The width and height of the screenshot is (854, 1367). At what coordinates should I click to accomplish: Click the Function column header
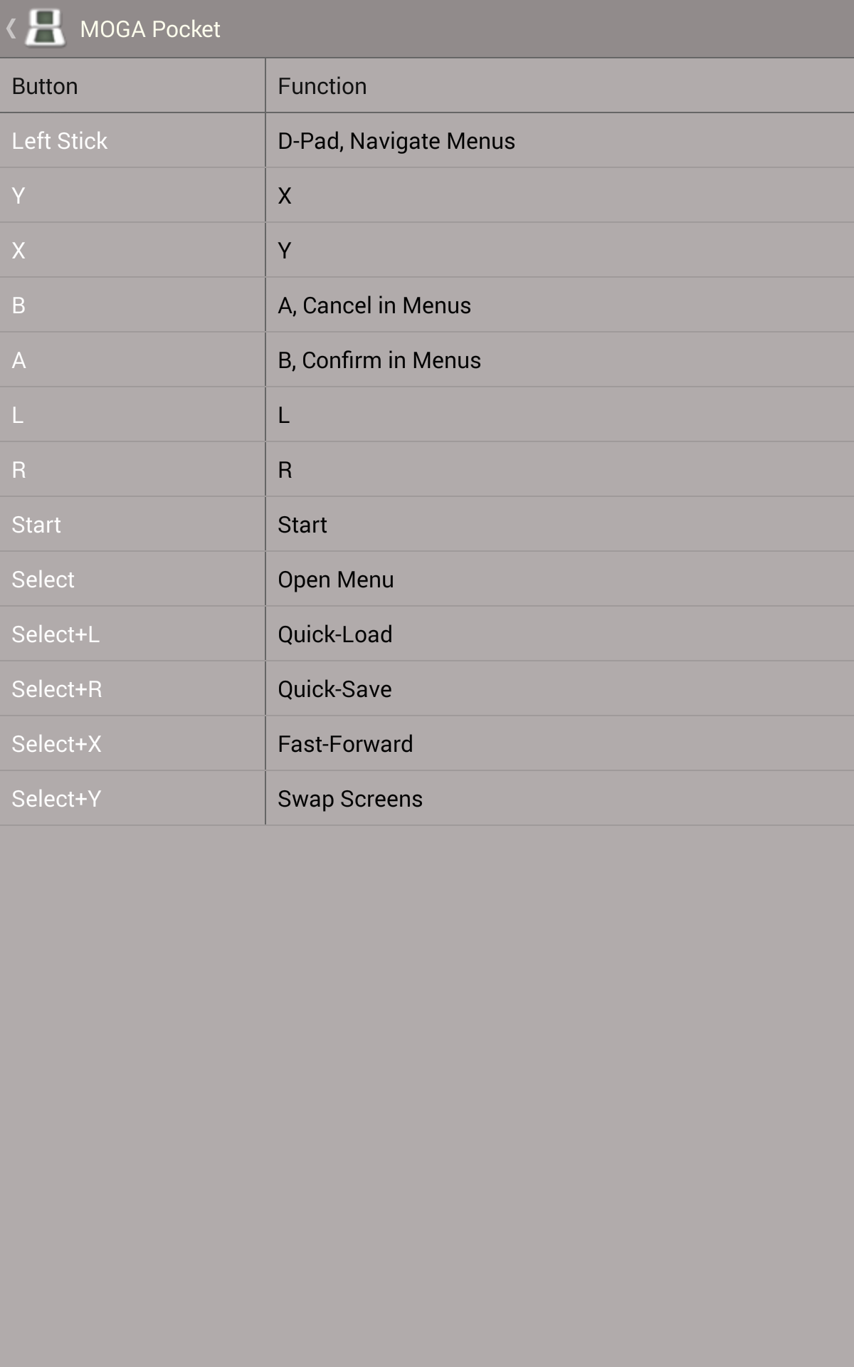pyautogui.click(x=322, y=85)
